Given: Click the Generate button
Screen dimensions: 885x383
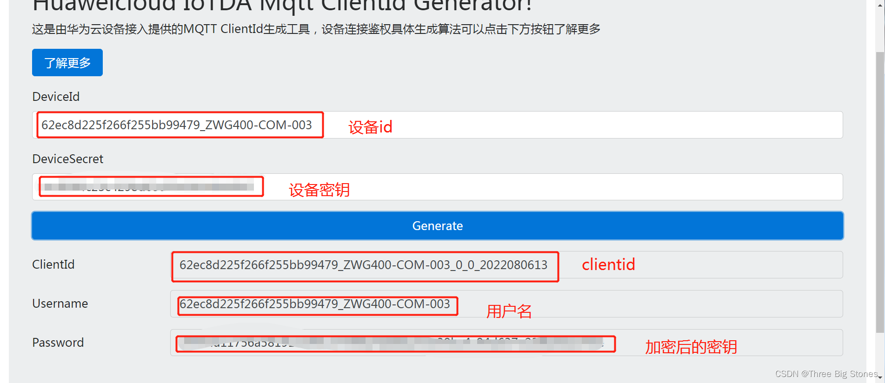Looking at the screenshot, I should tap(438, 226).
